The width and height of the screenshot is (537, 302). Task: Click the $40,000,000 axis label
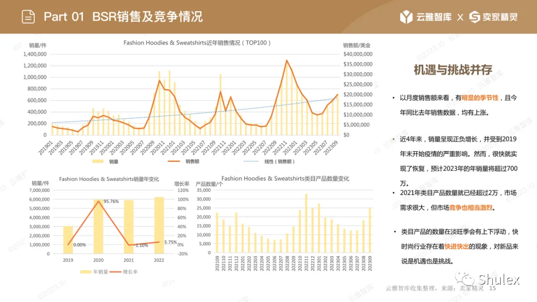pos(358,54)
